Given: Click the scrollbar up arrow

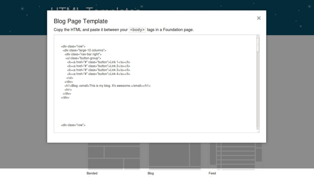Looking at the screenshot, I should (258, 36).
